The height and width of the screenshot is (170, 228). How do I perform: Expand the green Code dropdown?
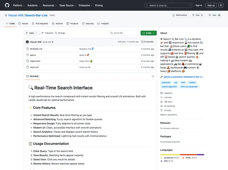pos(148,33)
